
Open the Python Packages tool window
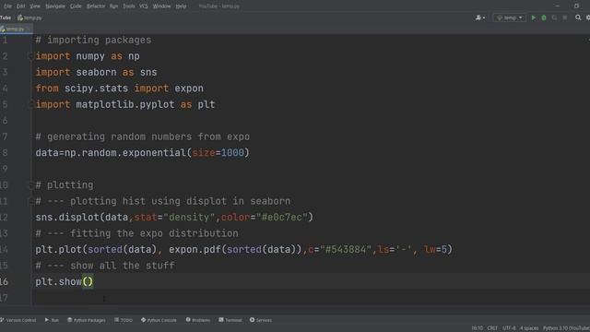click(86, 320)
